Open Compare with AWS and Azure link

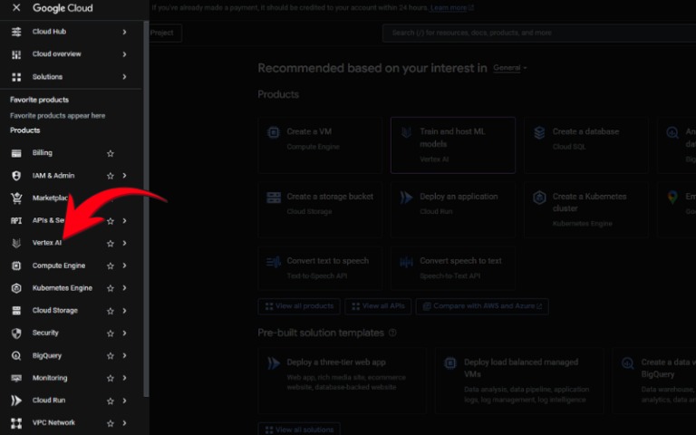(481, 306)
